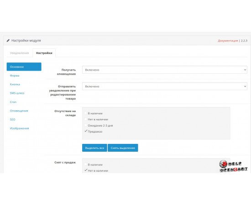Open the Cron section

coord(13,102)
